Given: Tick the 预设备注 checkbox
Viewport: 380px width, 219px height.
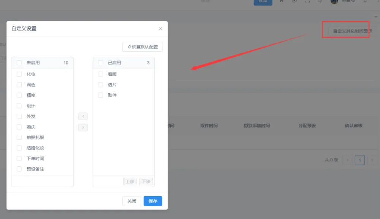Looking at the screenshot, I should pyautogui.click(x=19, y=169).
